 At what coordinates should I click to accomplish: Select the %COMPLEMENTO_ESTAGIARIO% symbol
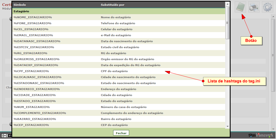40,113
